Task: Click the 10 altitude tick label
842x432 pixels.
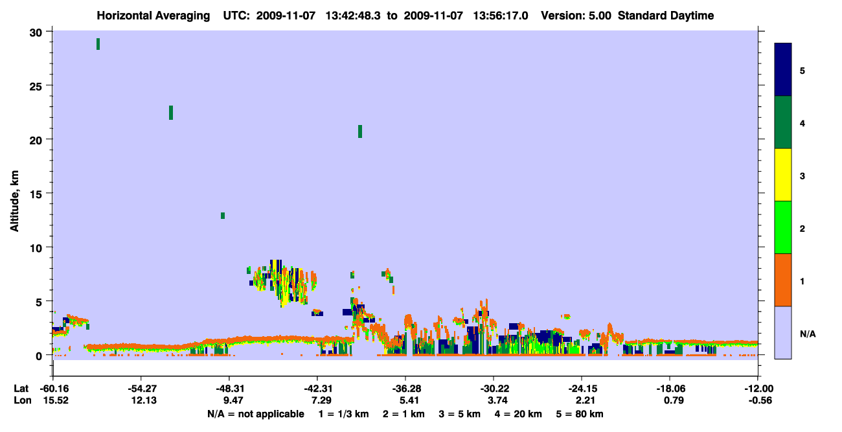Action: pos(37,247)
